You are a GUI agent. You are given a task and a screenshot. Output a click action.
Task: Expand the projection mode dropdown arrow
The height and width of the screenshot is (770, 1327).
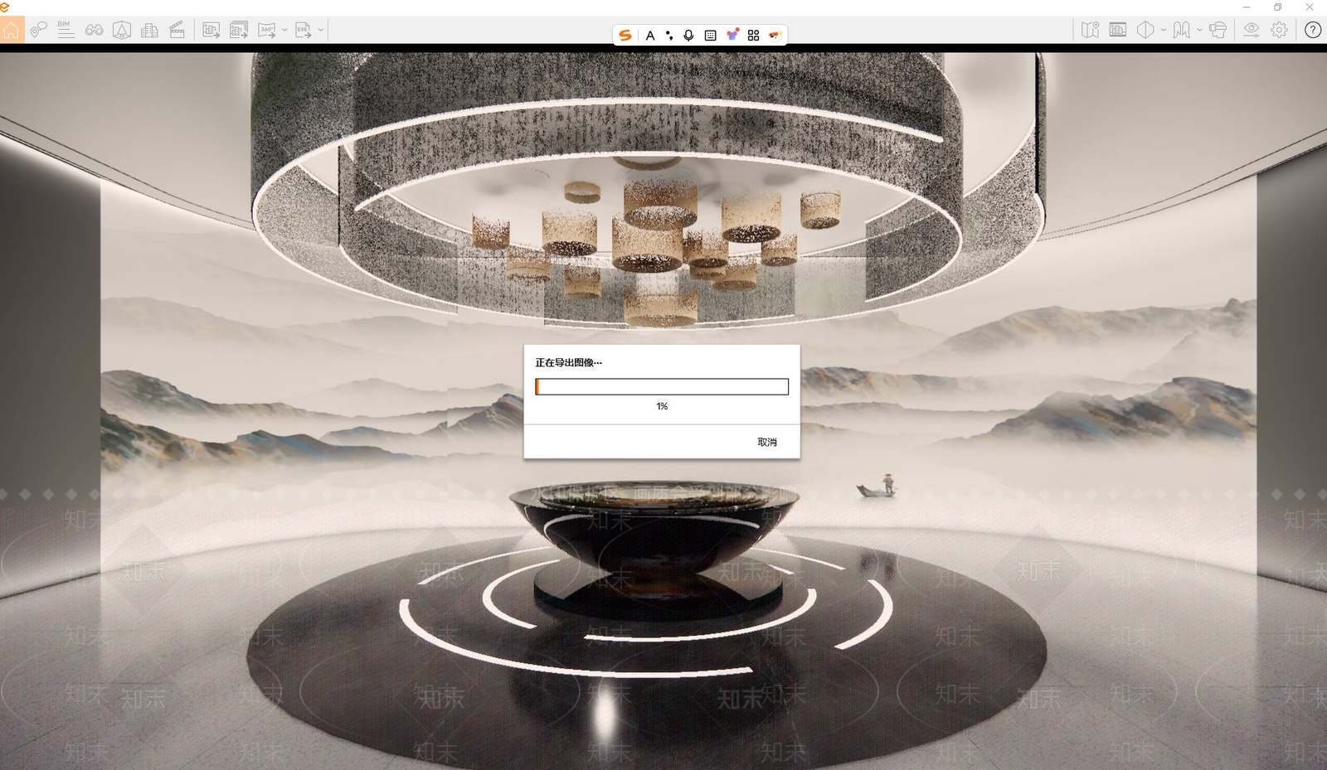[x=1164, y=31]
